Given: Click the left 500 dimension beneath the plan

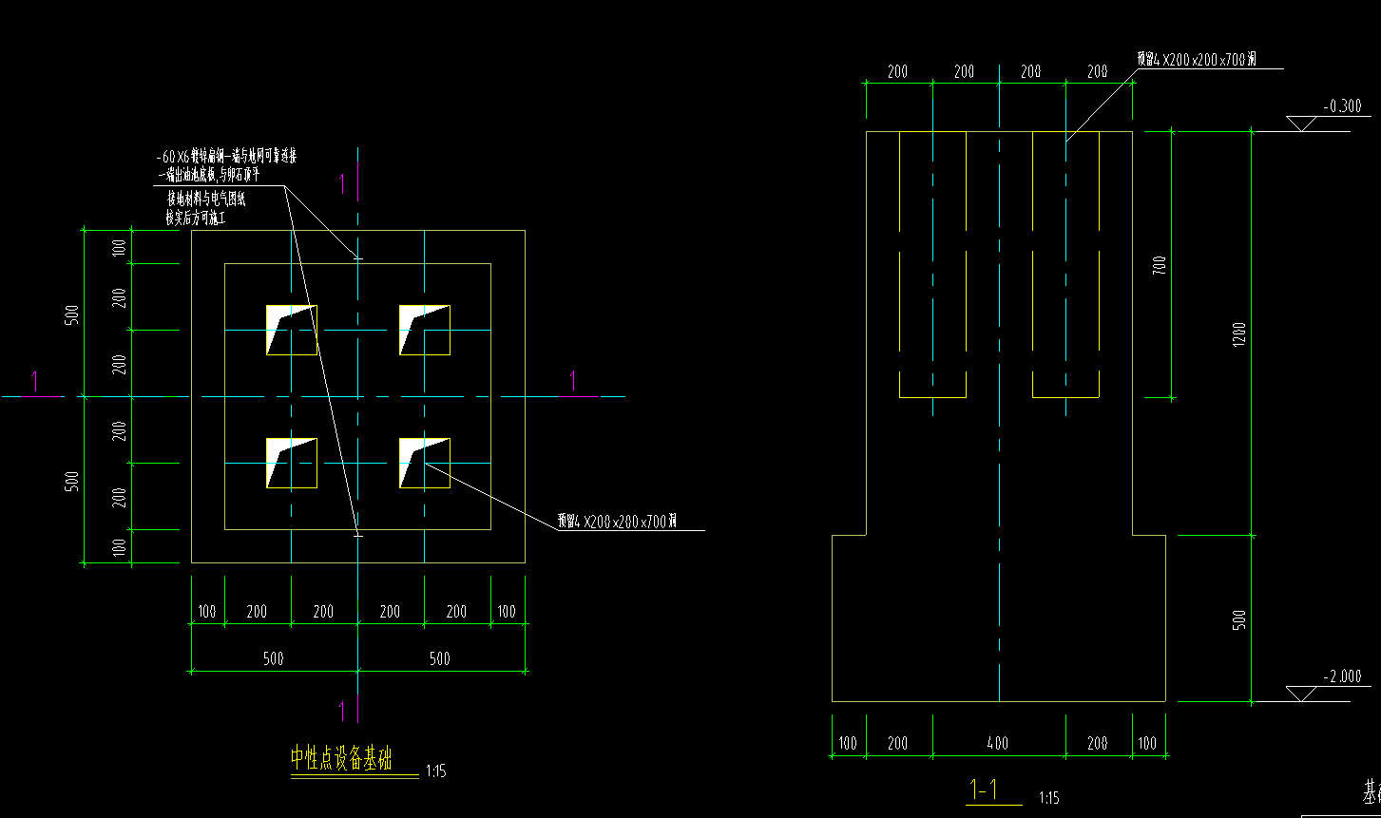Looking at the screenshot, I should coord(274,658).
